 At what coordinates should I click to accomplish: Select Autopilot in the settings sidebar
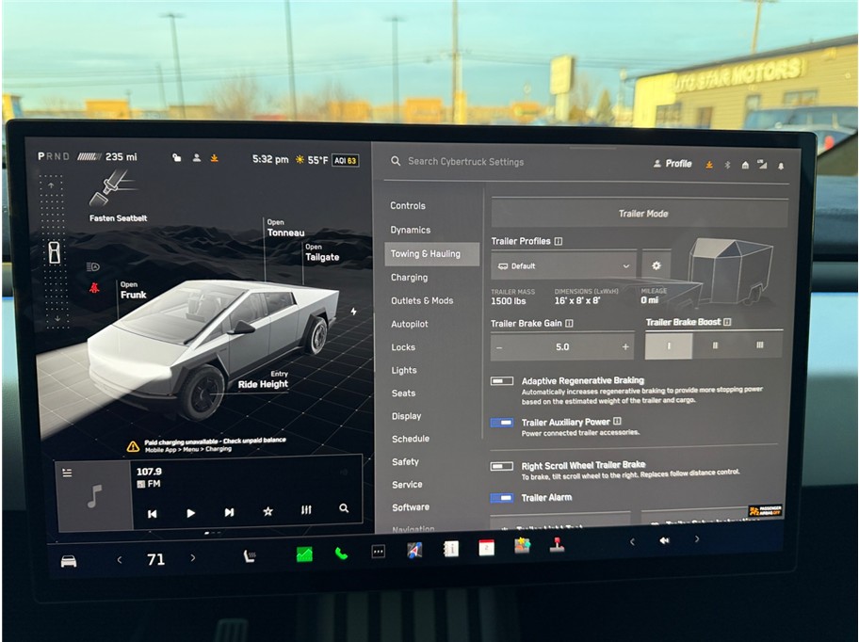tap(409, 324)
